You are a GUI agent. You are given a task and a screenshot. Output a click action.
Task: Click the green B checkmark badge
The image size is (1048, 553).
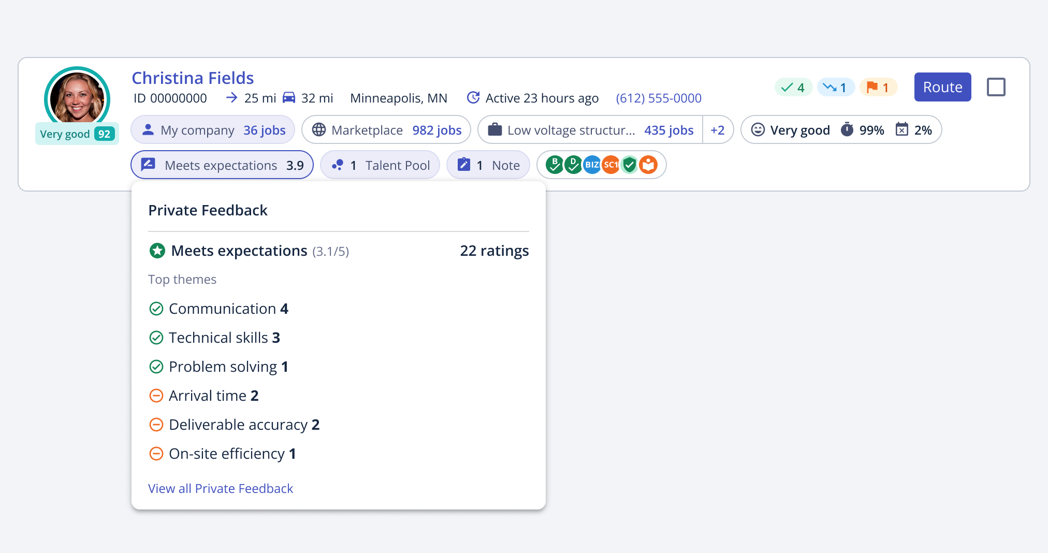pyautogui.click(x=554, y=165)
